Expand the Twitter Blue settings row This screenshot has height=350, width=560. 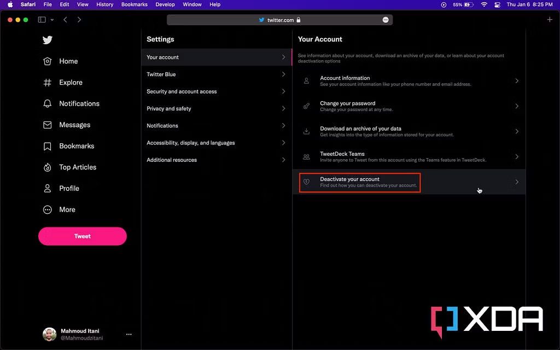(x=216, y=74)
